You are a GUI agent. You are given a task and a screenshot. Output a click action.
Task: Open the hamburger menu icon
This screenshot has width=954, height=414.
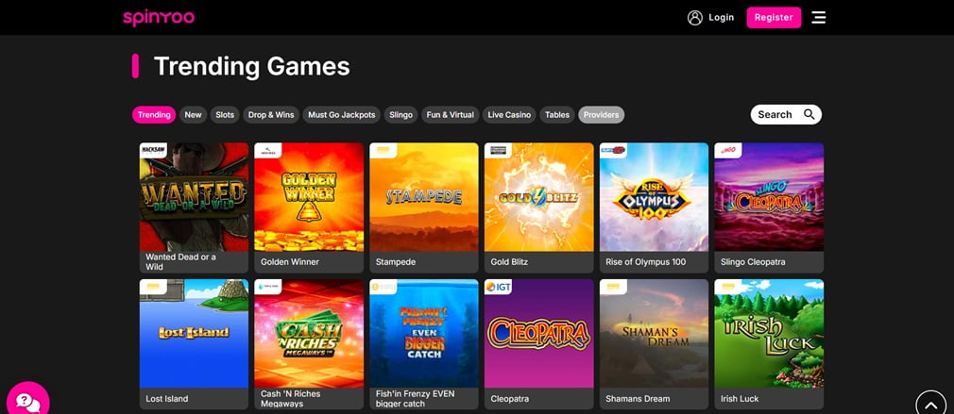click(x=819, y=18)
